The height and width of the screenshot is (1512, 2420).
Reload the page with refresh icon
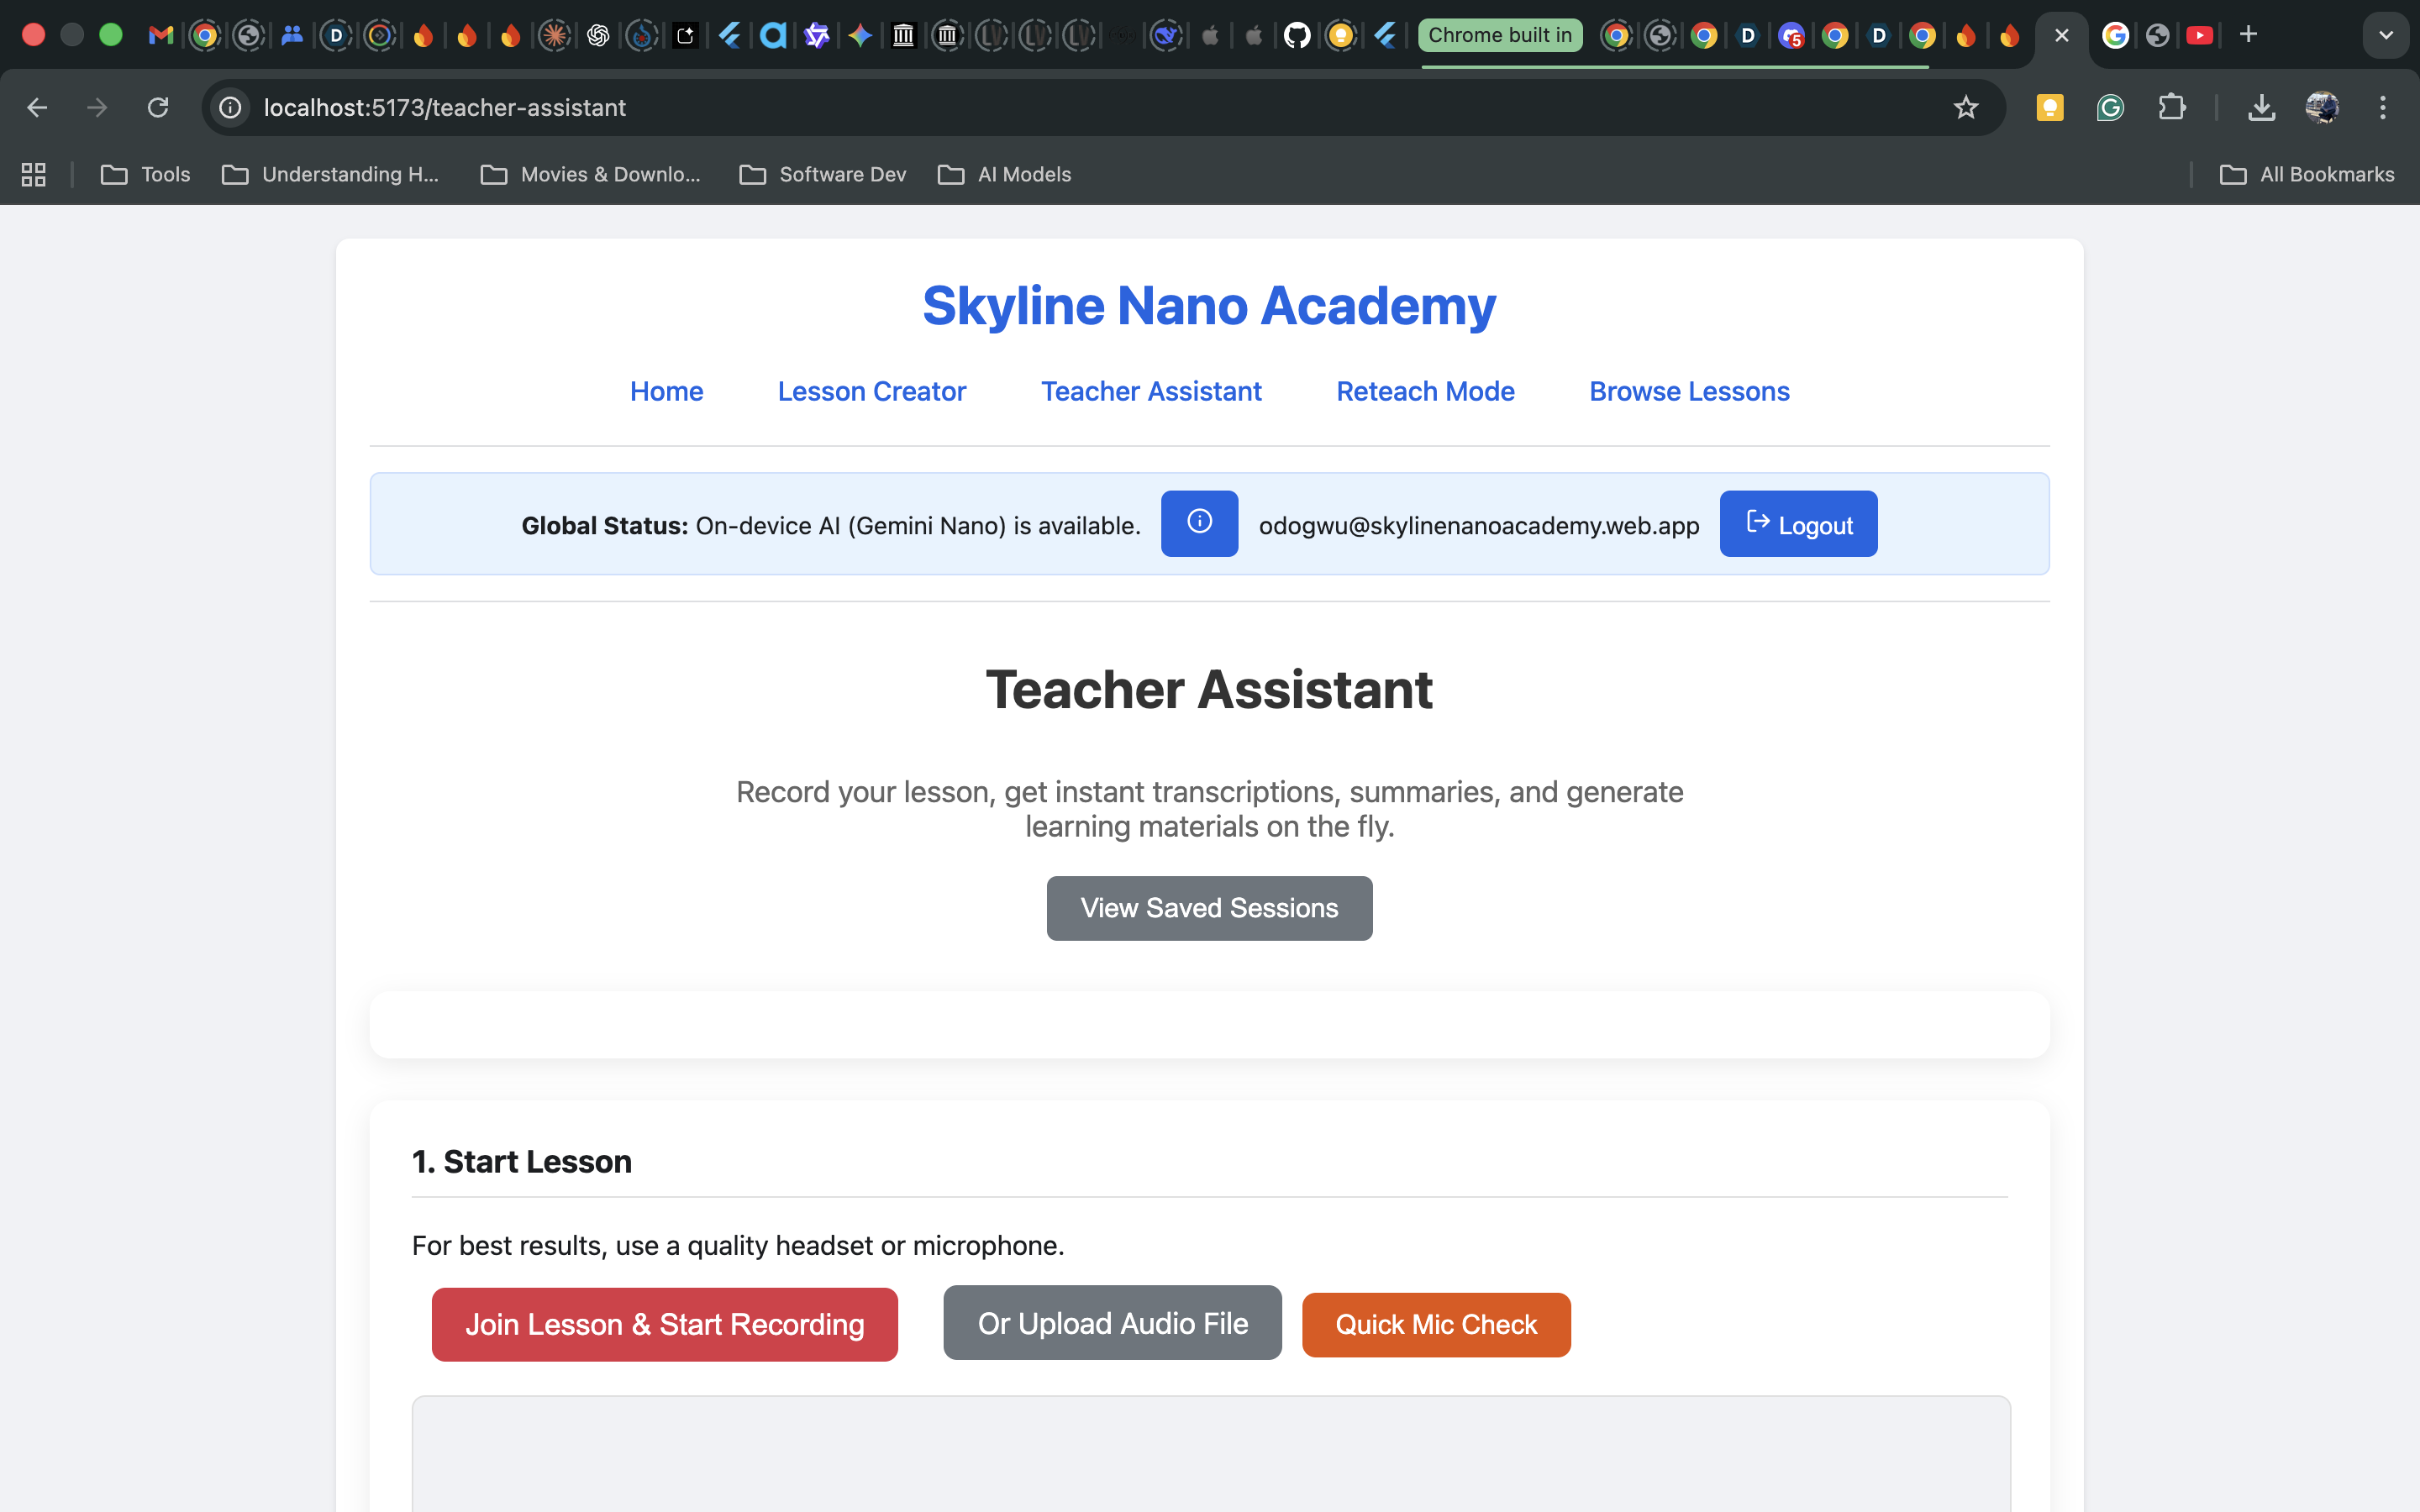click(158, 108)
